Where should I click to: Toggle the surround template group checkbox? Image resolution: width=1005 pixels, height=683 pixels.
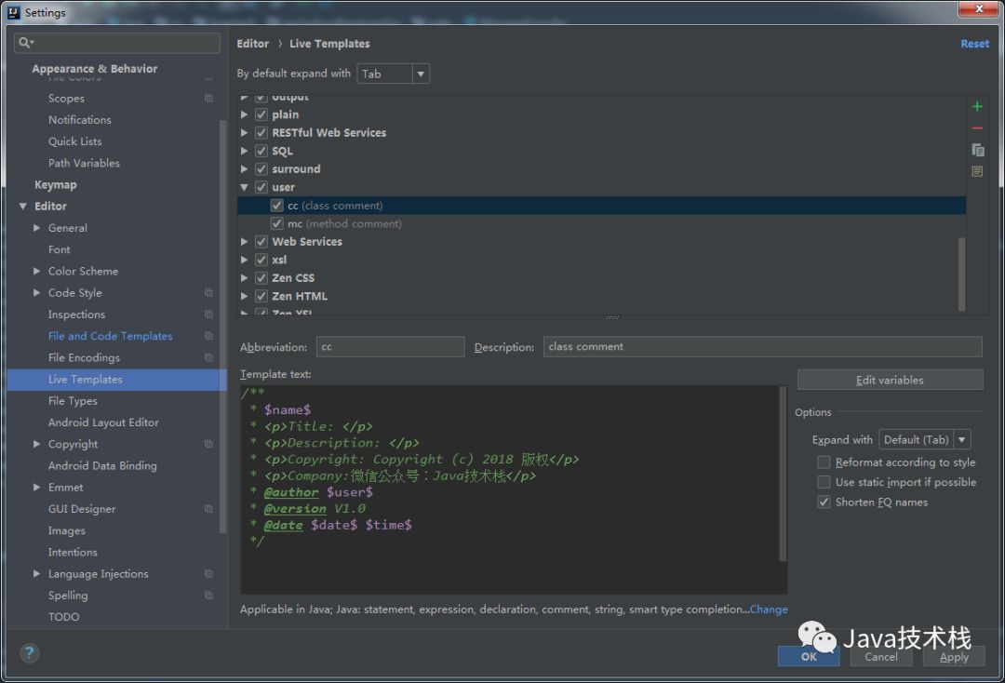point(261,169)
